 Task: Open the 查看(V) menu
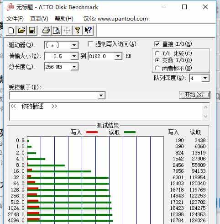coord(39,19)
